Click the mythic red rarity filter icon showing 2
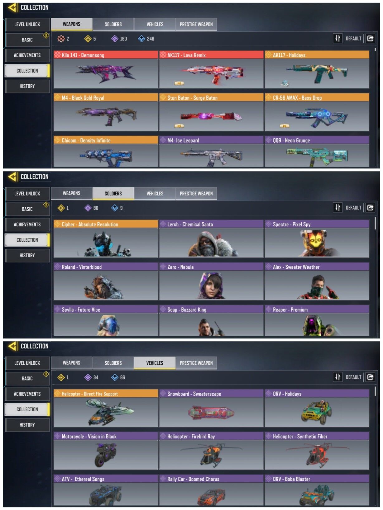 pyautogui.click(x=61, y=39)
